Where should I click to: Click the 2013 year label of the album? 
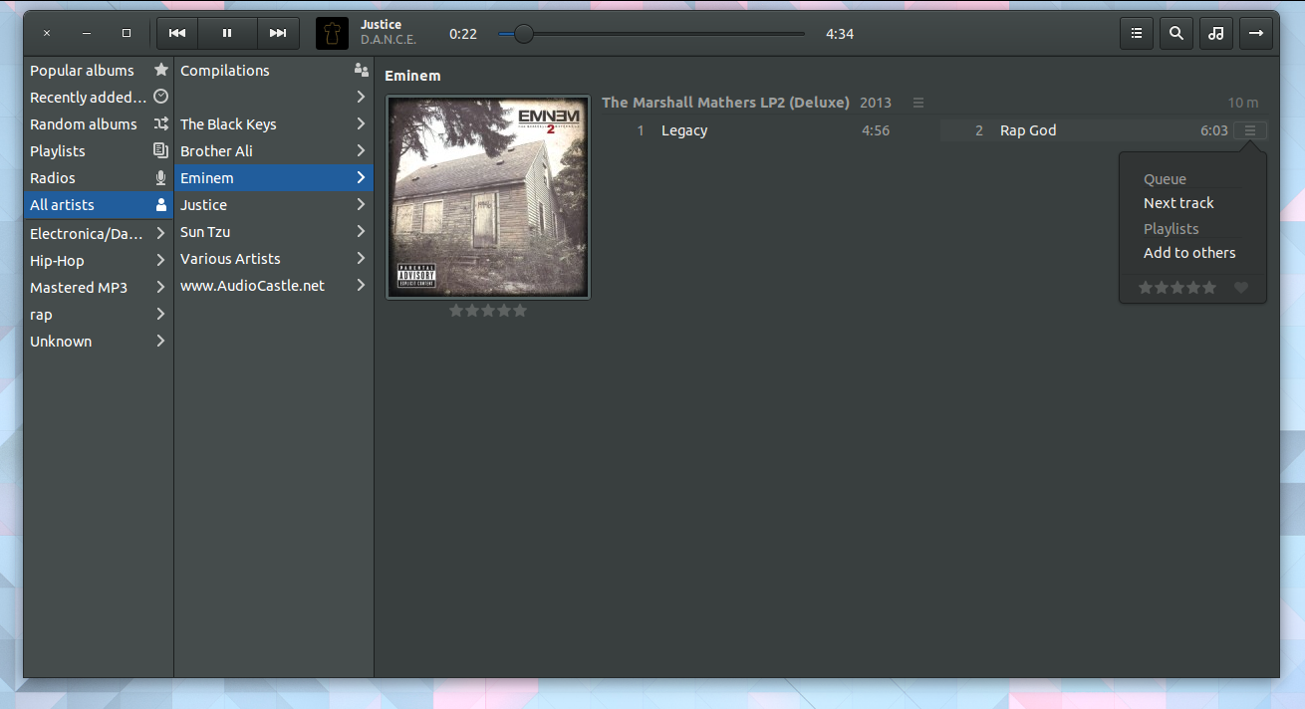coord(876,103)
